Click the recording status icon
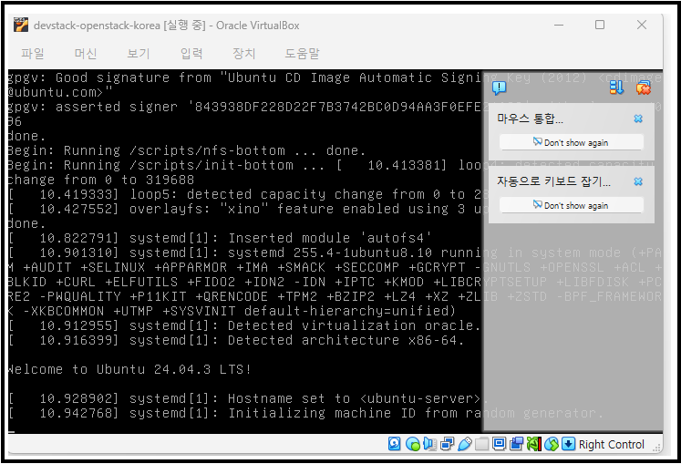Image resolution: width=681 pixels, height=464 pixels. pyautogui.click(x=516, y=444)
